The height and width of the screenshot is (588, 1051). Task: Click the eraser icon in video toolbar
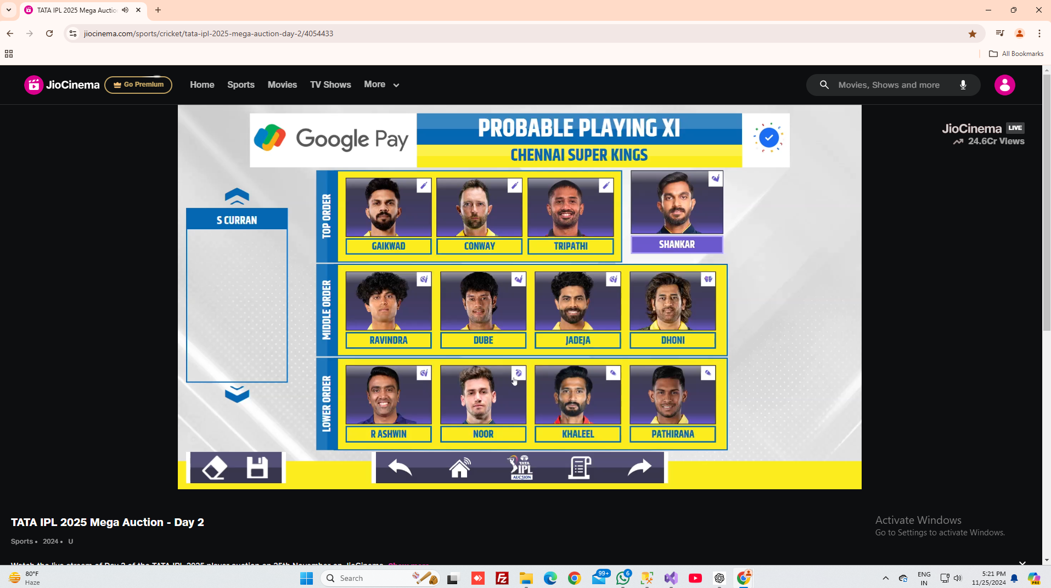point(215,468)
